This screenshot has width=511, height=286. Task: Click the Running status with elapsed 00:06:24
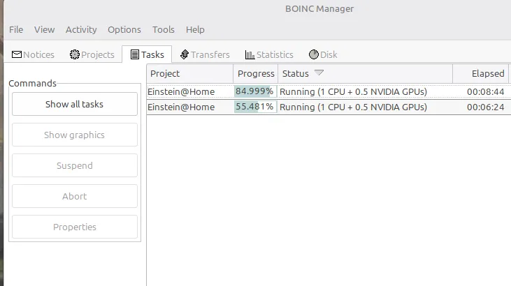pos(353,107)
